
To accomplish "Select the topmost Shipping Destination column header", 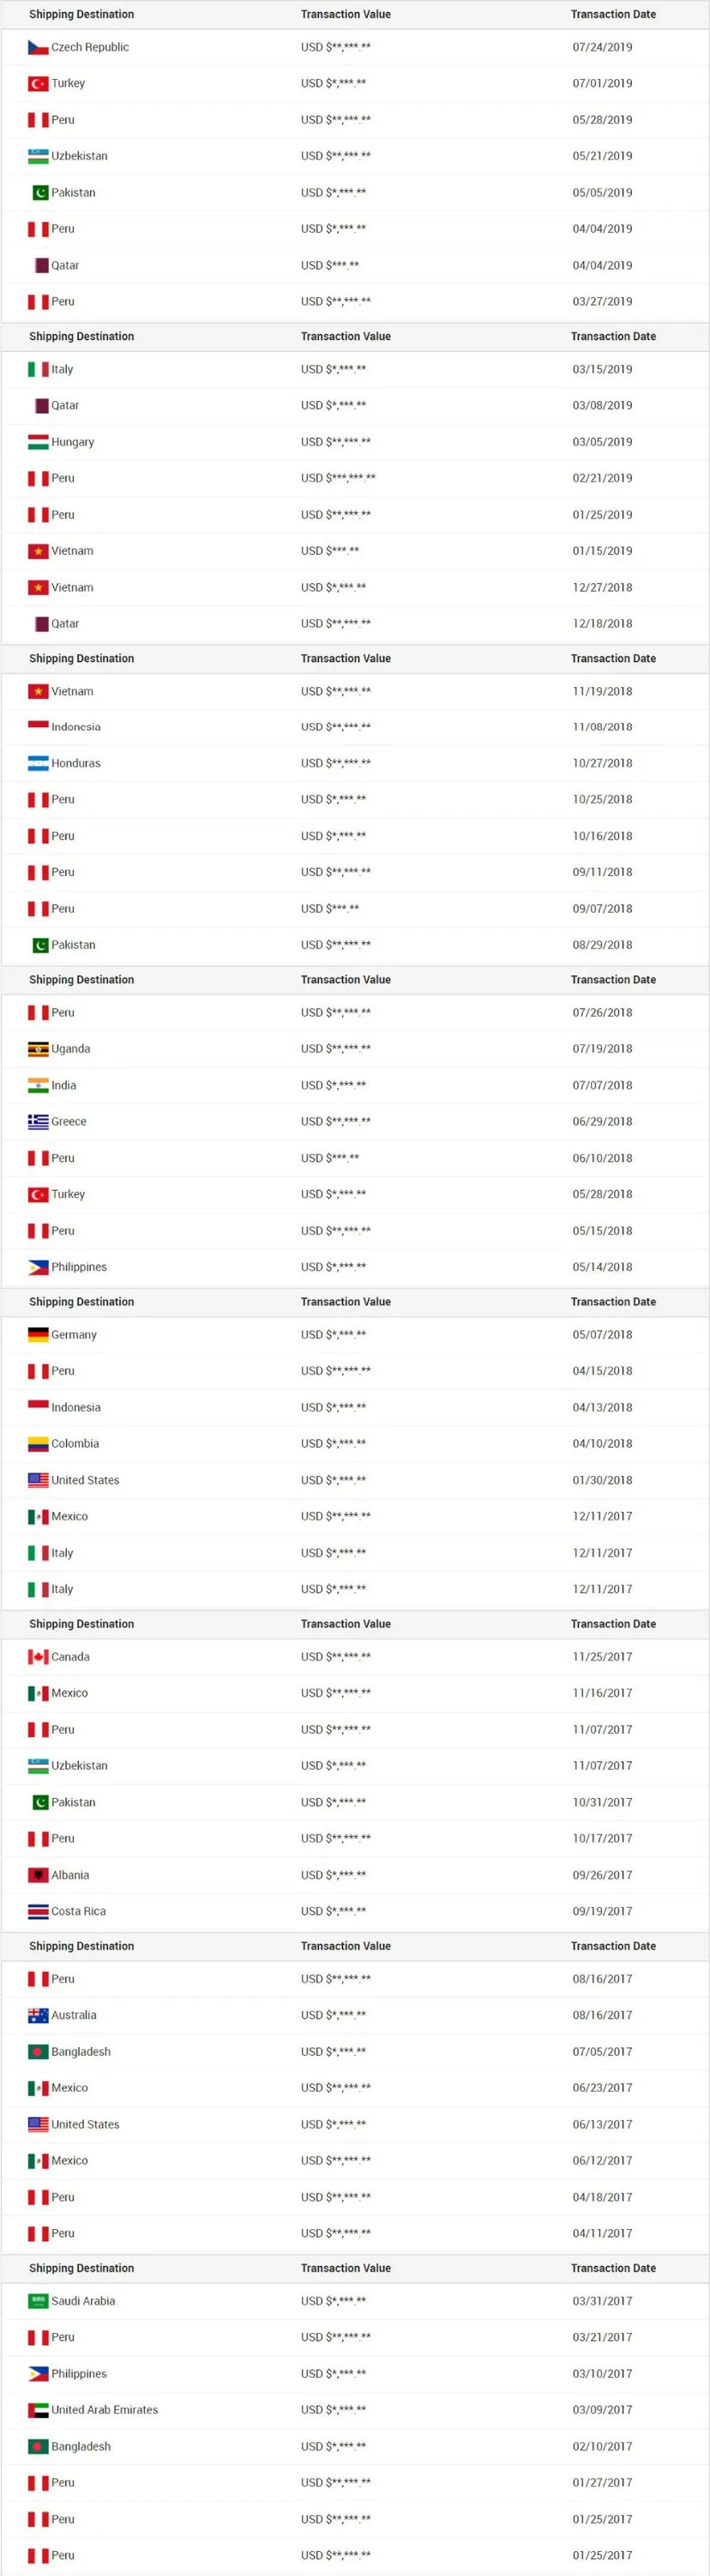I will pyautogui.click(x=81, y=14).
